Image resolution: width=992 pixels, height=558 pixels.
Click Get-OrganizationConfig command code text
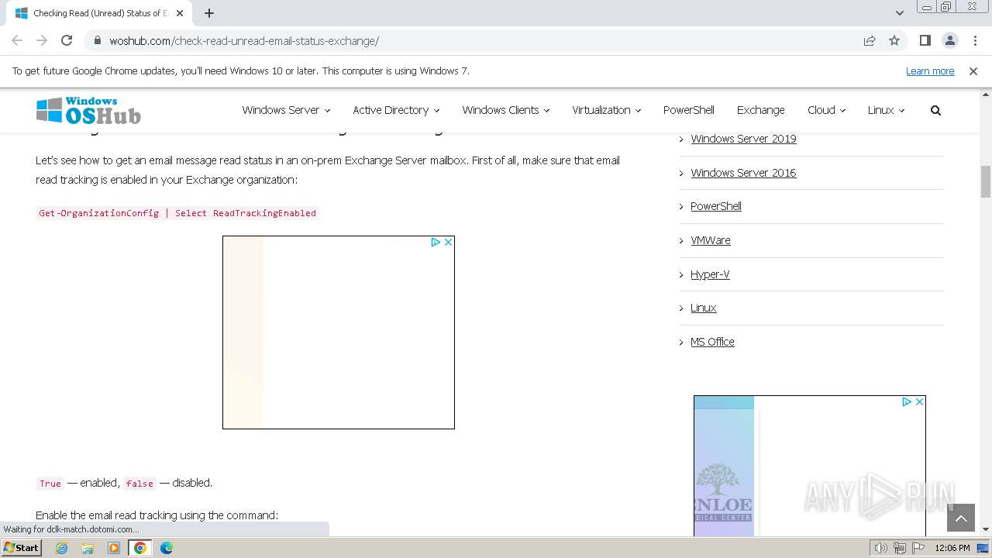pos(177,213)
